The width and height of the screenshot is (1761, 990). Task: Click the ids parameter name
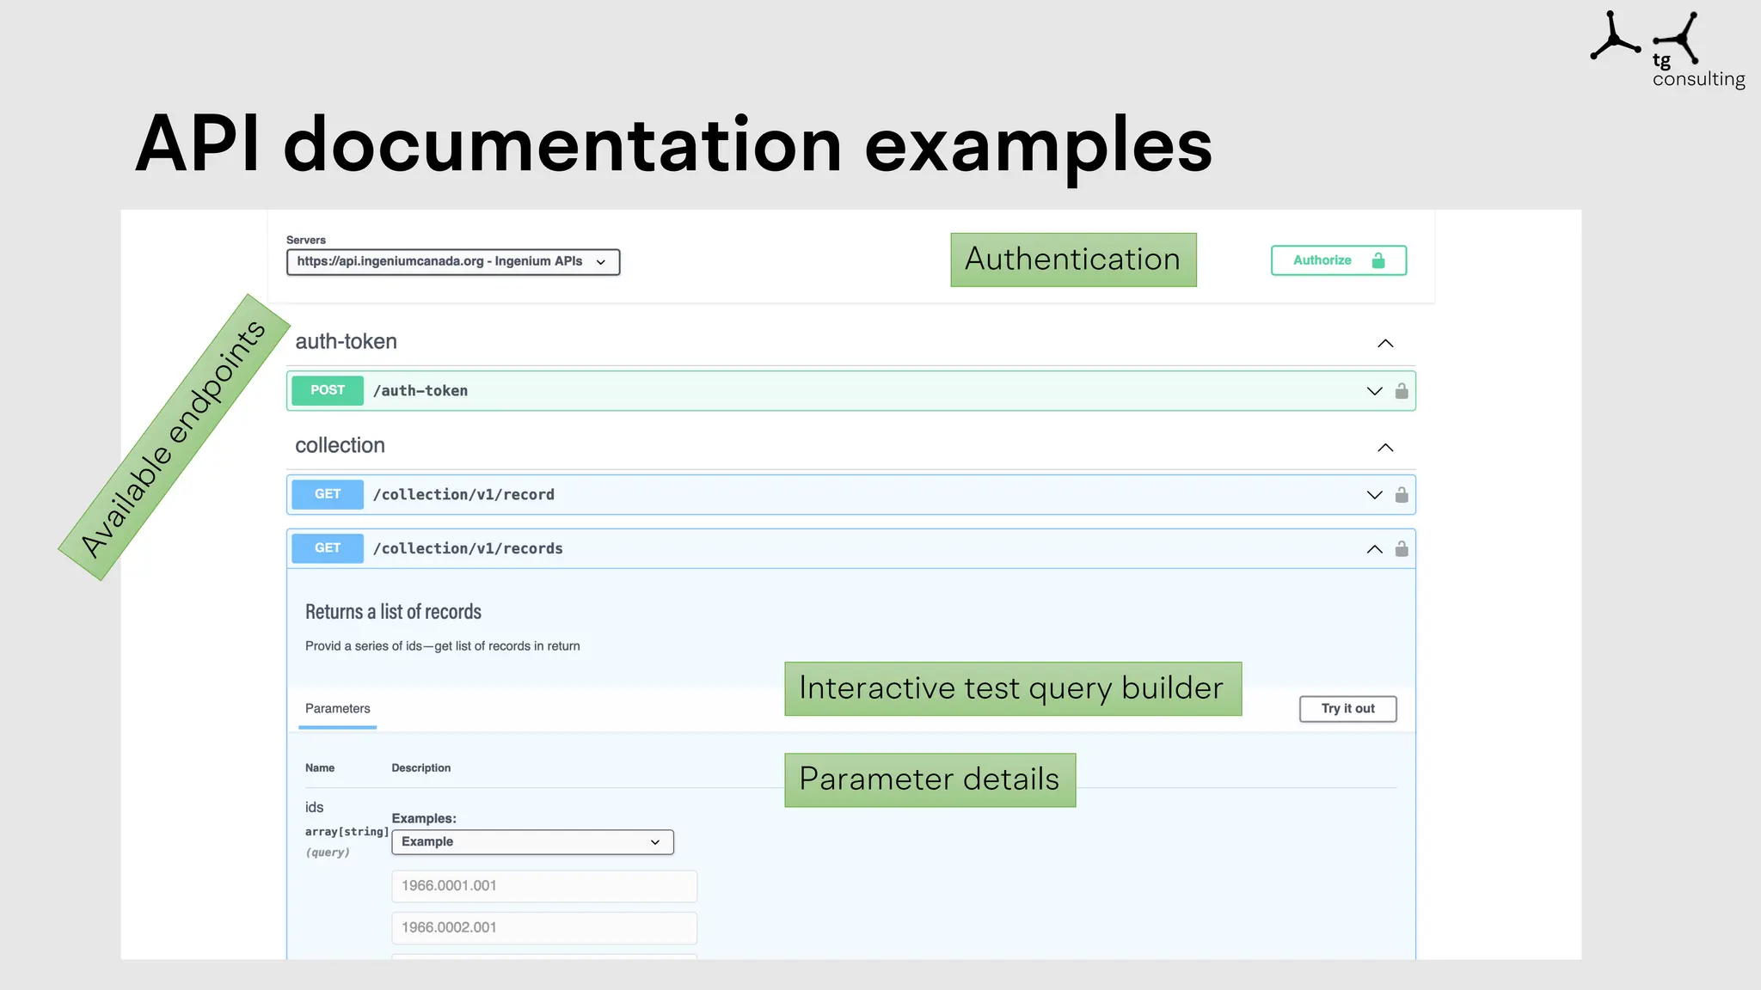coord(314,808)
